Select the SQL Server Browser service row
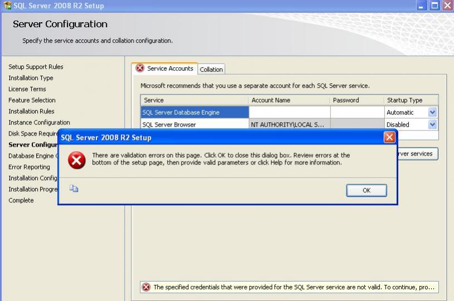Screen dimensions: 454x301 click(x=194, y=124)
